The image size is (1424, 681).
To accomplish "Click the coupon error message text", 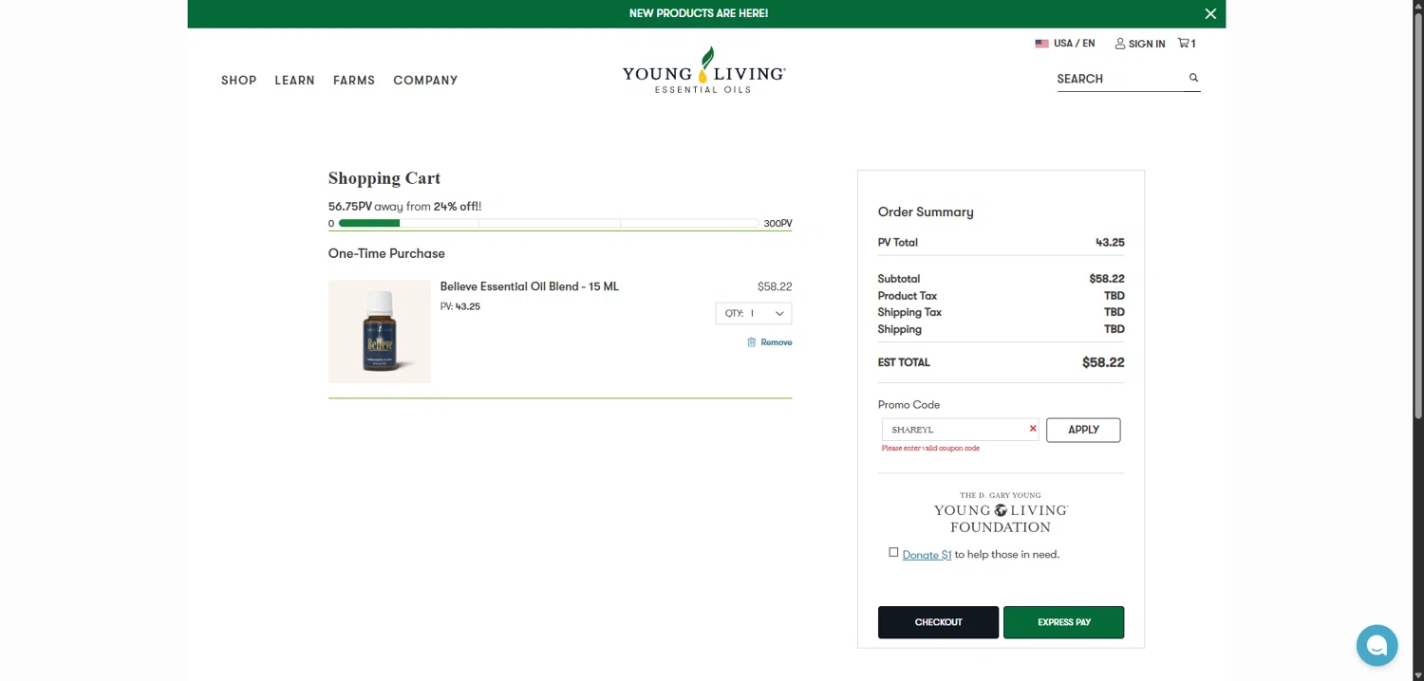I will 930,449.
